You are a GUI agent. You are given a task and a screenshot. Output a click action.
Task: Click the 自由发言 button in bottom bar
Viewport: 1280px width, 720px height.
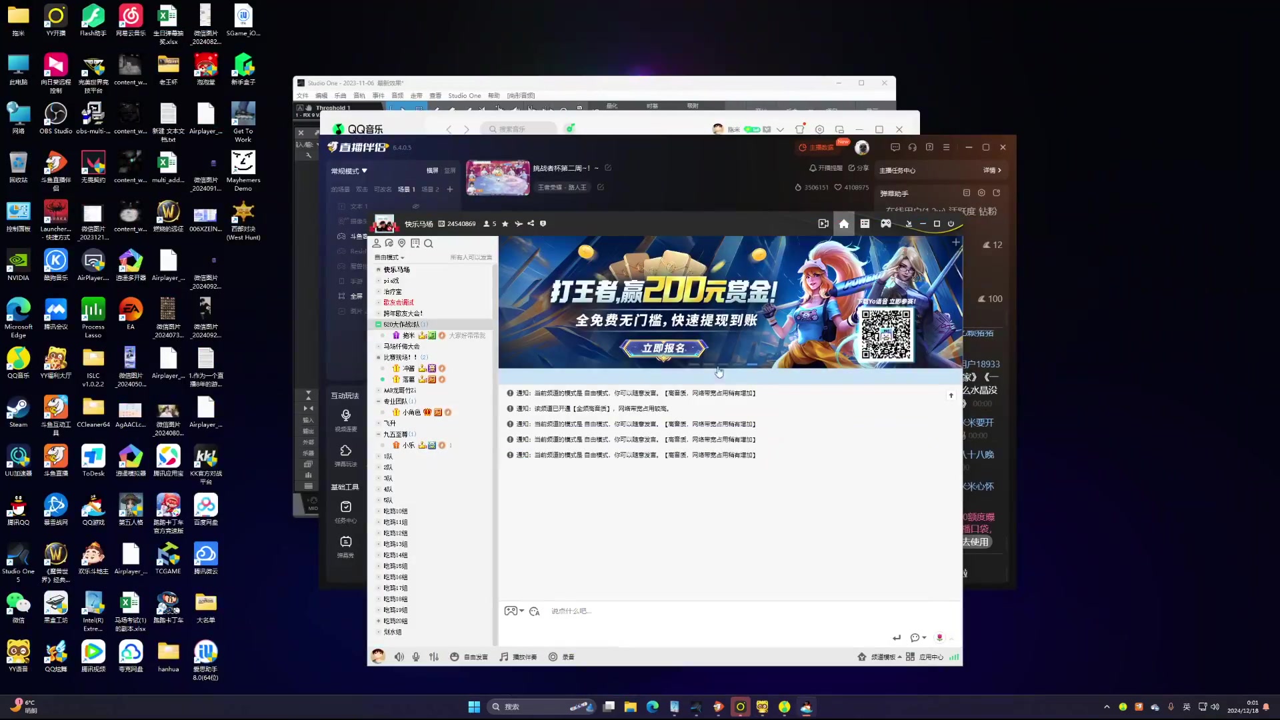coord(469,657)
